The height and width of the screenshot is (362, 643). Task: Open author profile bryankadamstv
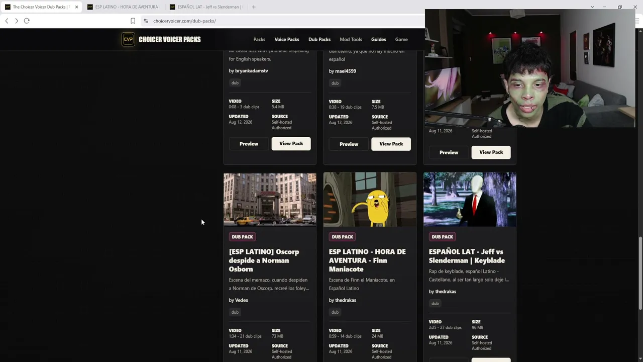point(251,71)
